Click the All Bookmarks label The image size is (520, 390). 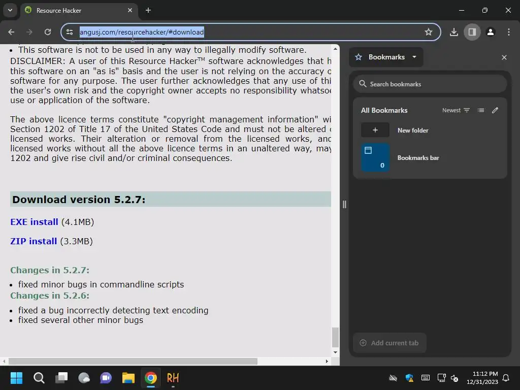[x=384, y=110]
